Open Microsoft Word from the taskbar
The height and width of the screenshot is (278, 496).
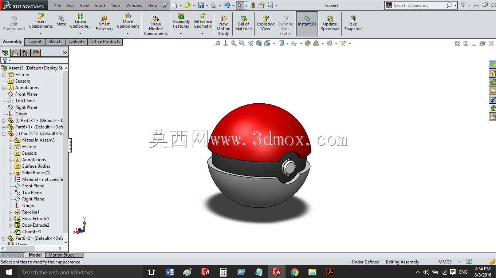tap(169, 272)
